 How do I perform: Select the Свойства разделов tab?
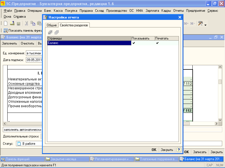(x=74, y=25)
